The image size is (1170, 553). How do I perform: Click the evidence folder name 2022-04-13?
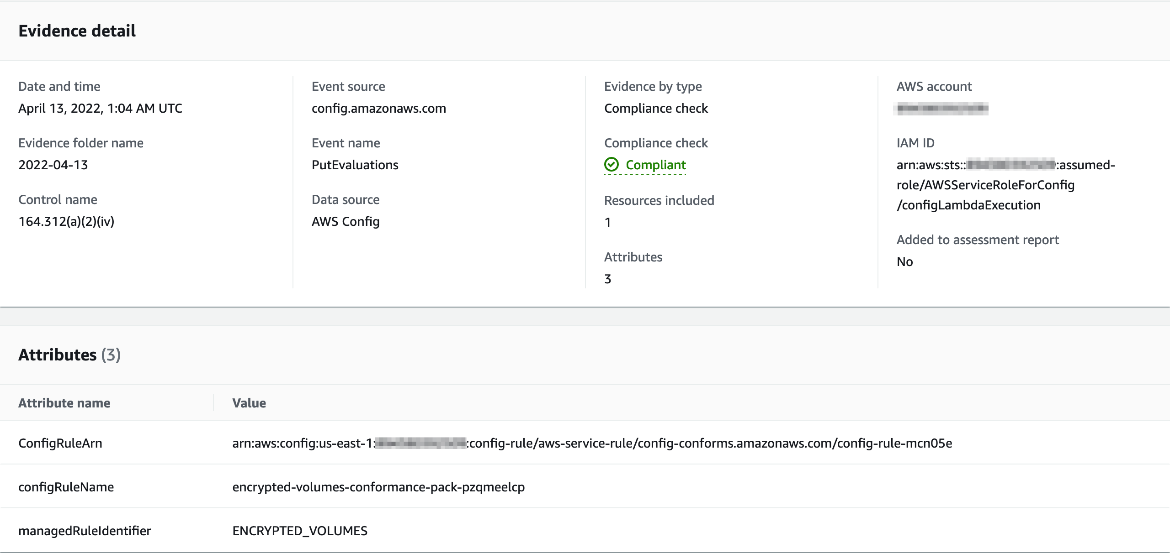coord(53,165)
